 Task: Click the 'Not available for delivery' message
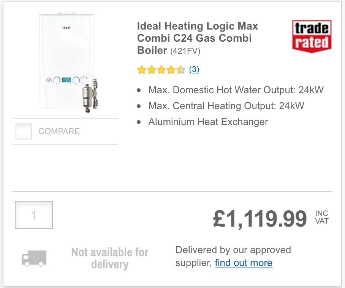tap(110, 258)
